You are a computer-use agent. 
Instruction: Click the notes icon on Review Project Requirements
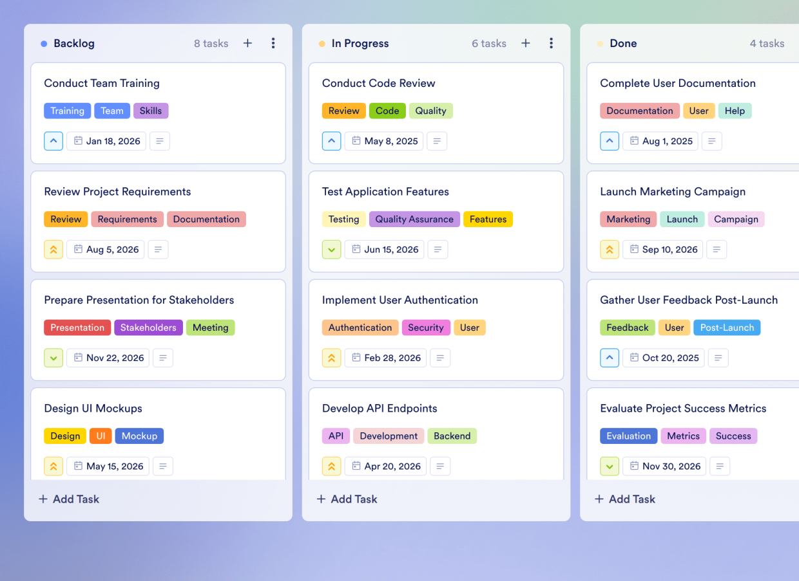pyautogui.click(x=158, y=249)
